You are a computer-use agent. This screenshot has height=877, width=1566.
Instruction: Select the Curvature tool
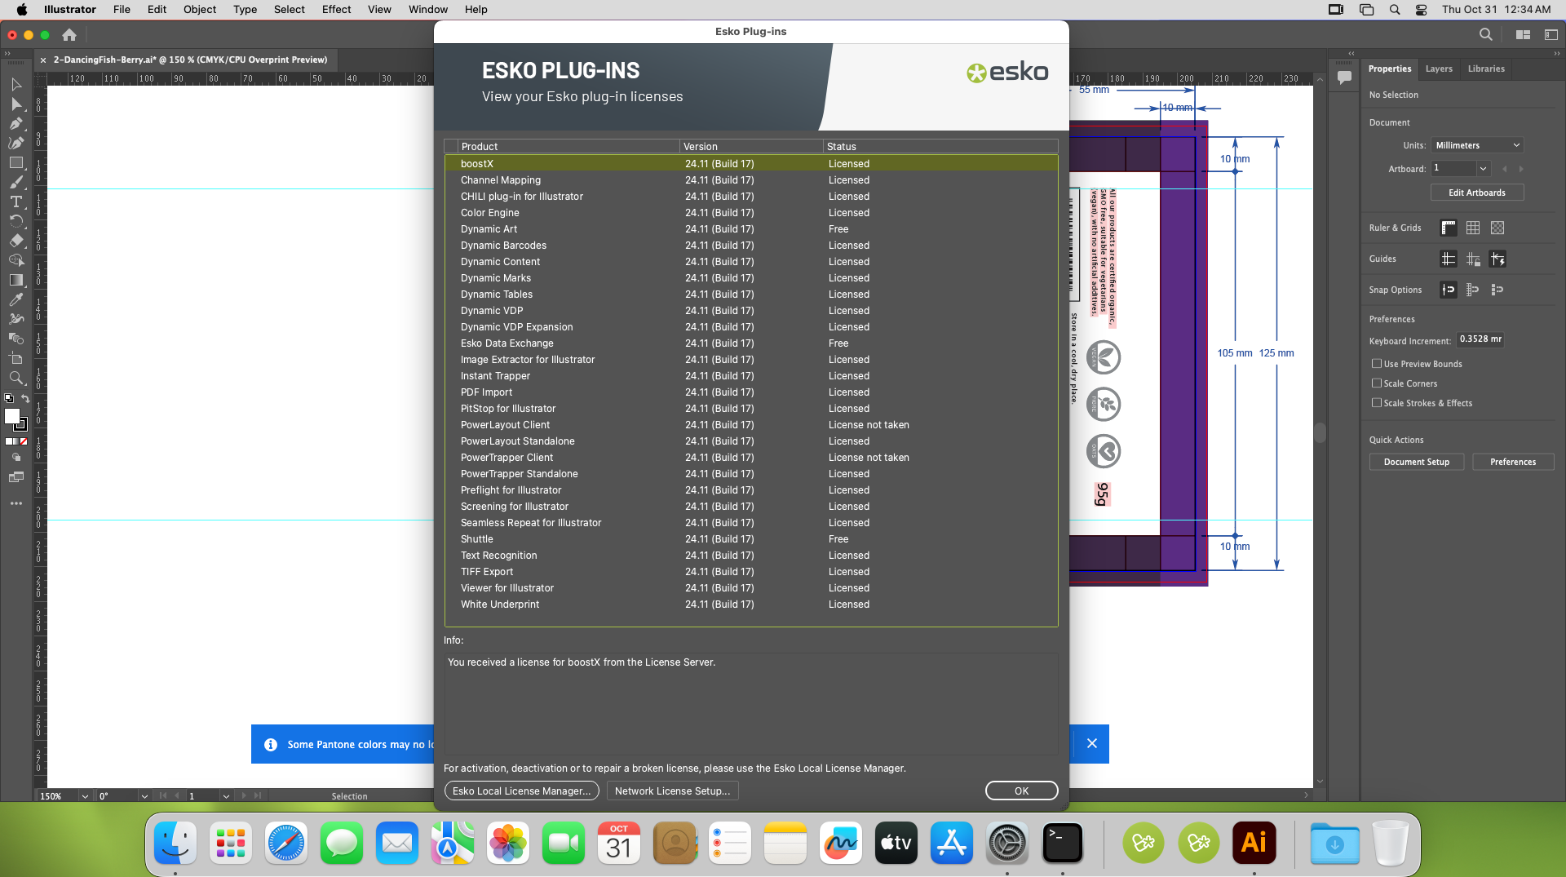click(15, 144)
